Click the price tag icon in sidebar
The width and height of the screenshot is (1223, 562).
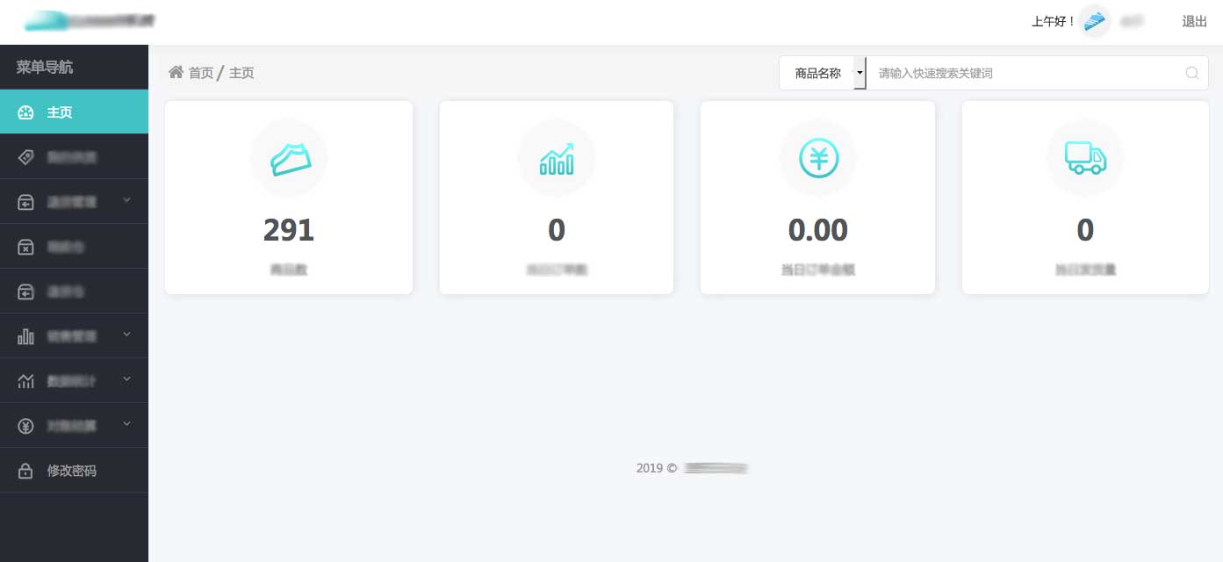pyautogui.click(x=25, y=157)
